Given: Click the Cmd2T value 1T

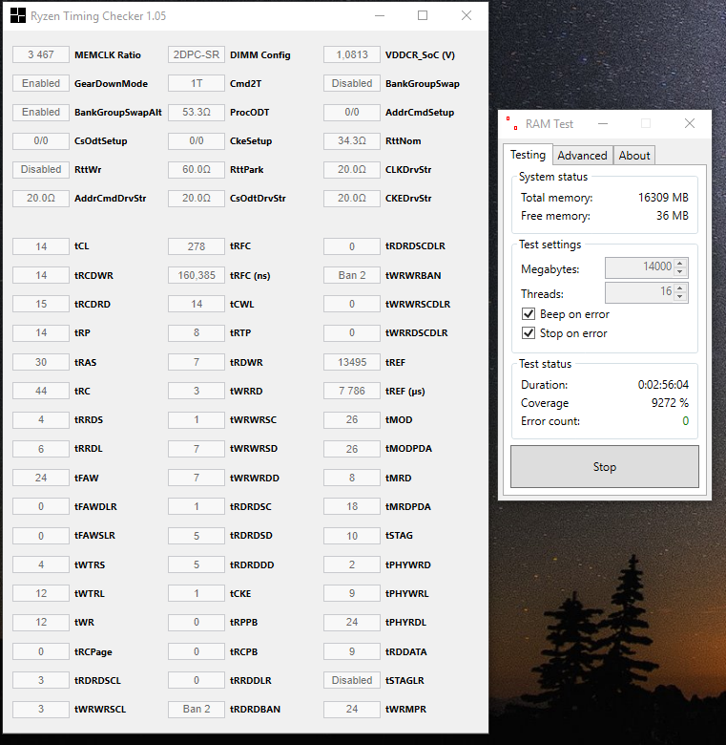Looking at the screenshot, I should 197,83.
